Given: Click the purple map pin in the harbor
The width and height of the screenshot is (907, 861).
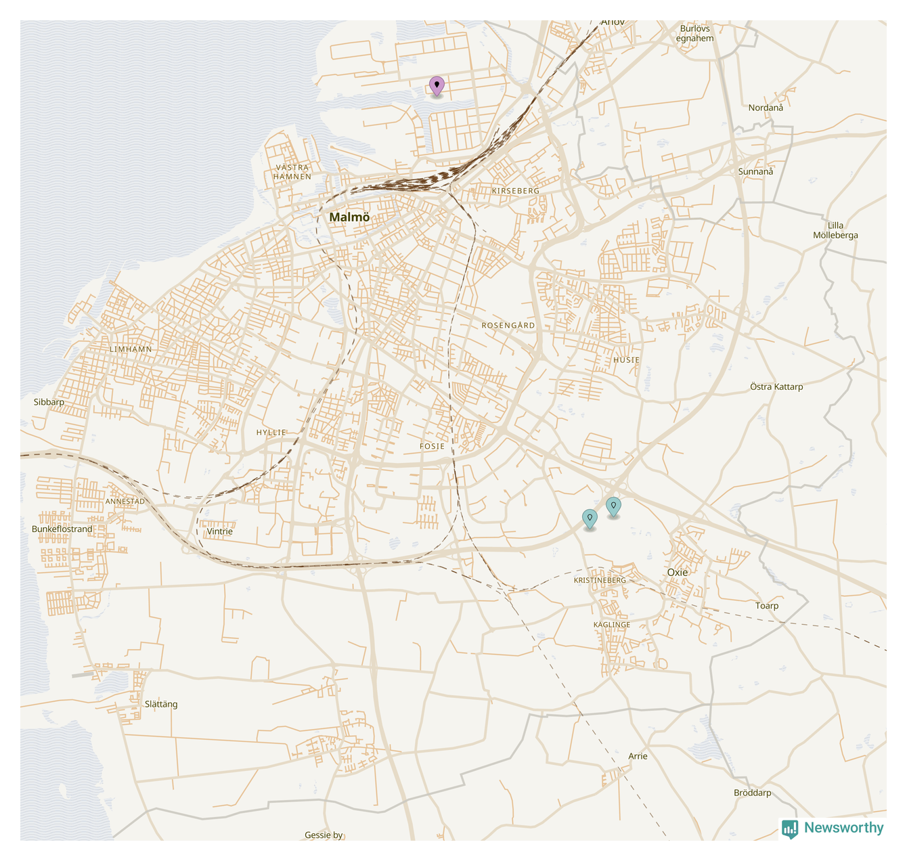Looking at the screenshot, I should (437, 86).
